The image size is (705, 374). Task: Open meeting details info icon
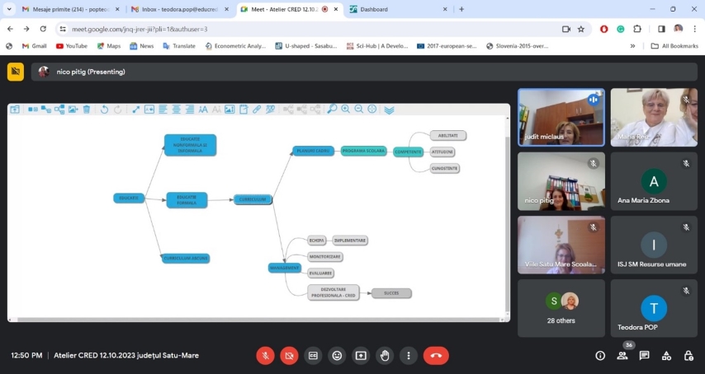coord(600,355)
